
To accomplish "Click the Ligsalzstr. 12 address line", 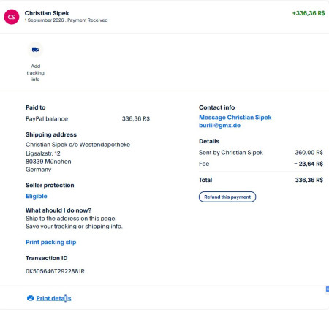I will point(43,153).
